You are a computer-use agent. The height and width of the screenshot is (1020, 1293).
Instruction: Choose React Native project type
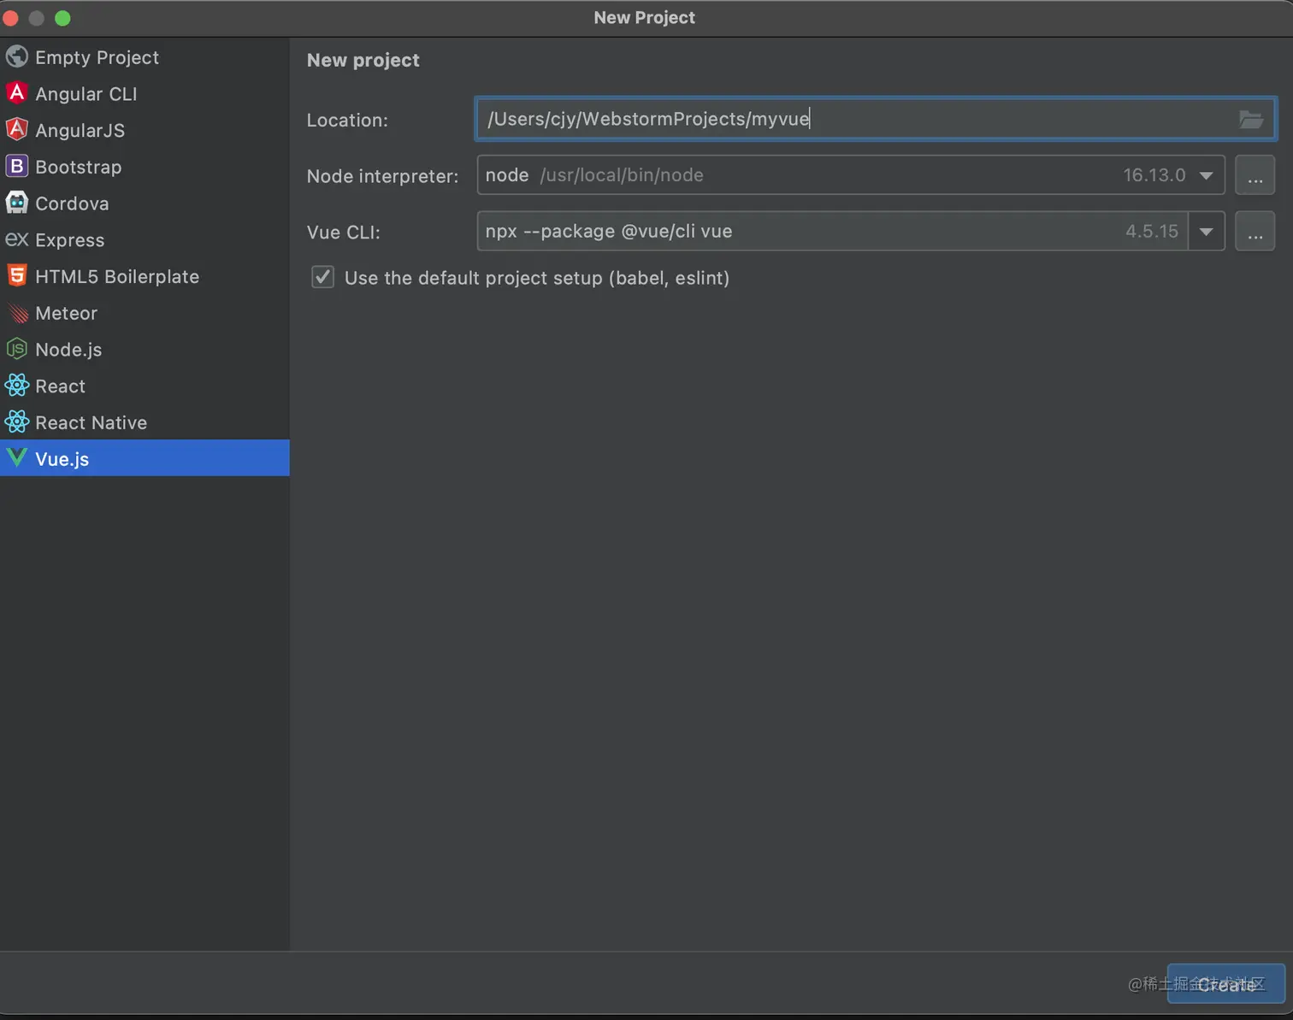[x=91, y=422]
